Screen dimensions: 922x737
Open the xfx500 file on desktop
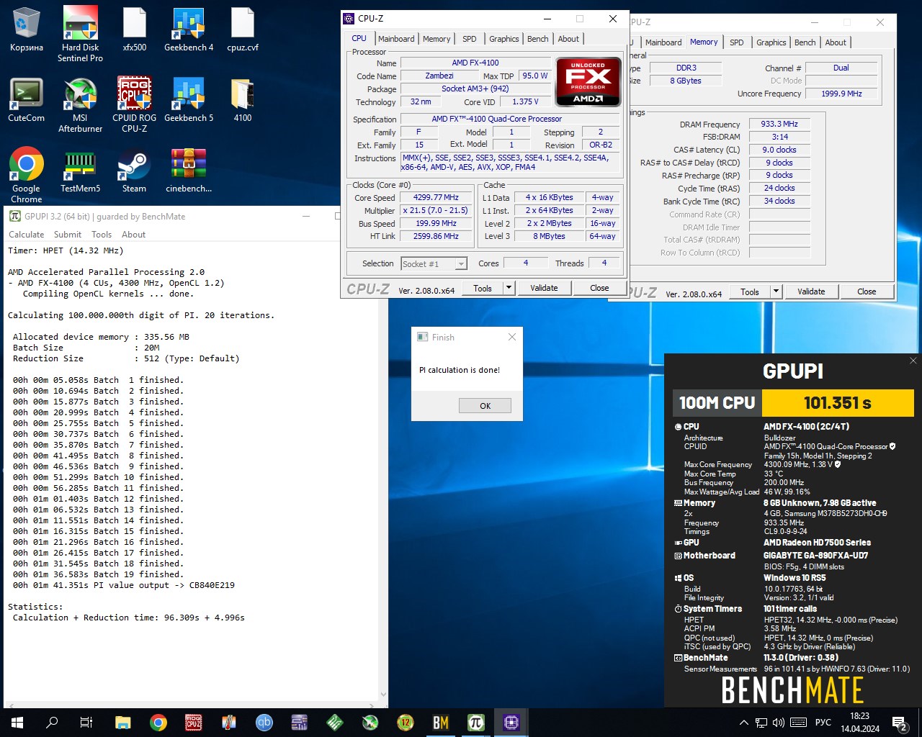[x=135, y=30]
